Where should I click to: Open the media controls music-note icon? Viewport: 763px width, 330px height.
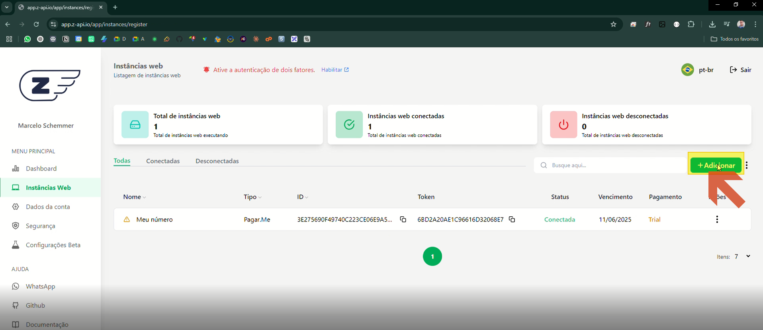pyautogui.click(x=727, y=24)
